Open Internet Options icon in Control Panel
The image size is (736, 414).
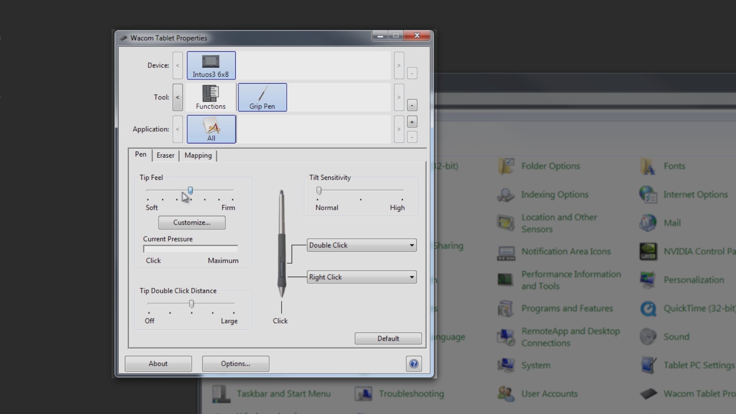click(648, 195)
